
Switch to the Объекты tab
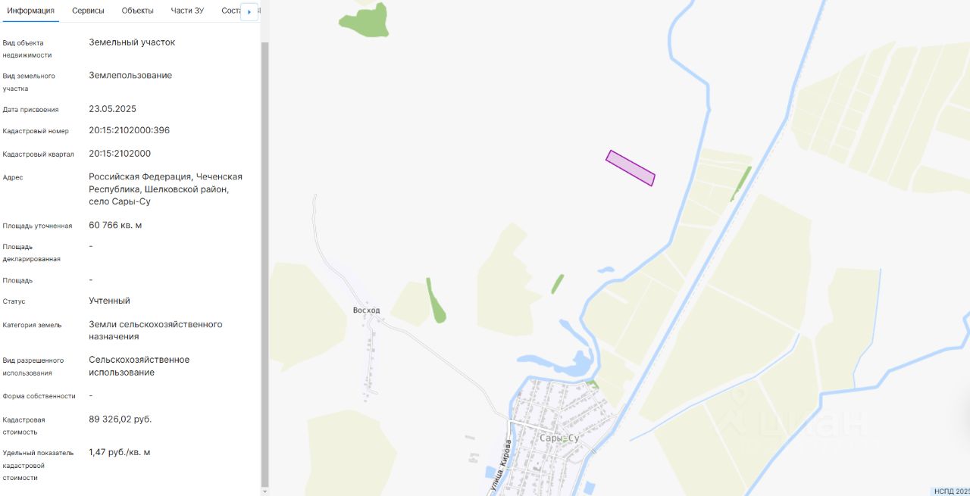(x=137, y=11)
